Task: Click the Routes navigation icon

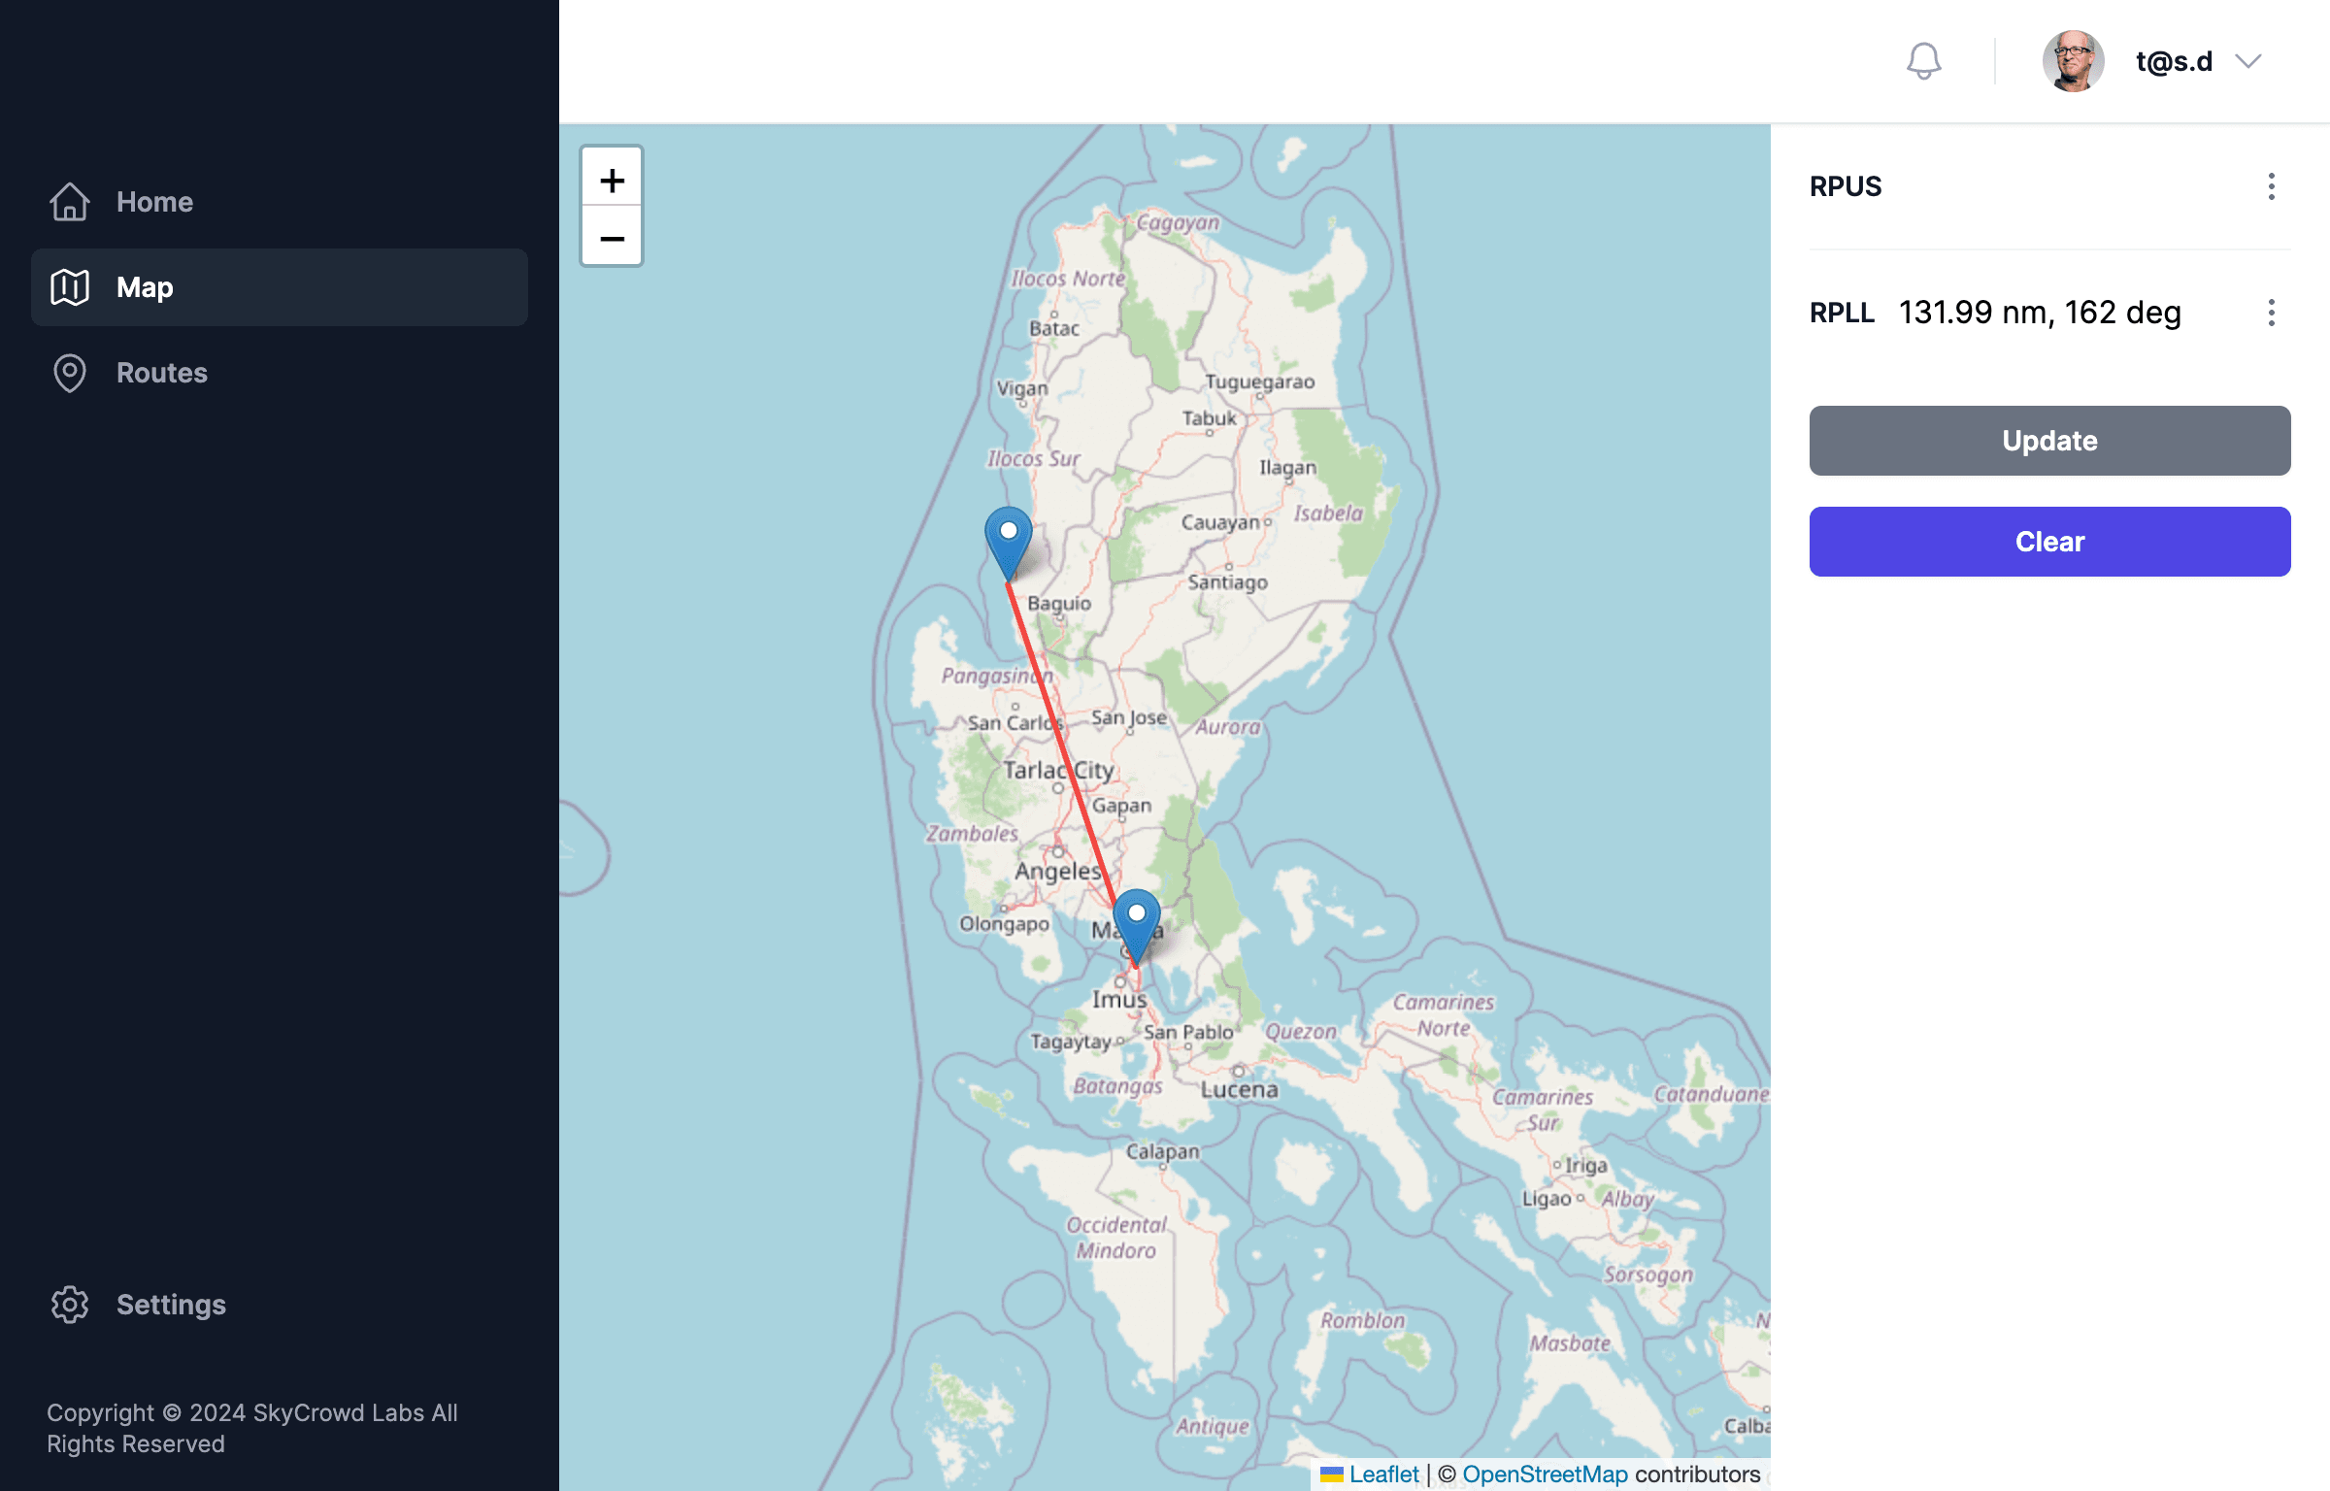Action: (x=68, y=372)
